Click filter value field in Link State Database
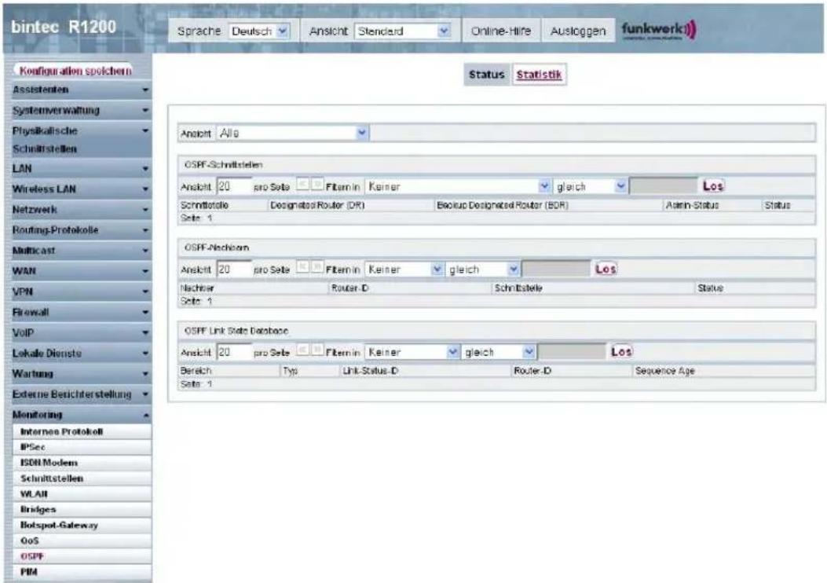 point(573,351)
